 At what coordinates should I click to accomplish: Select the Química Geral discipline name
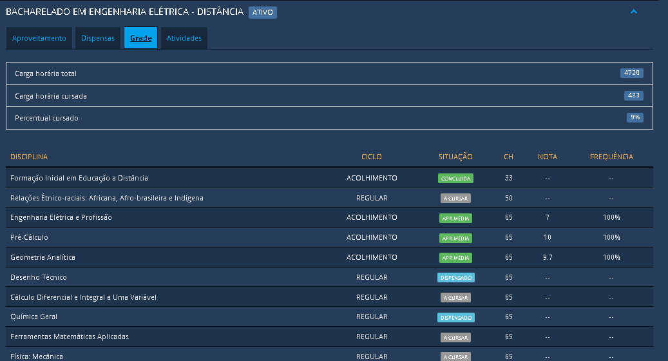point(33,317)
